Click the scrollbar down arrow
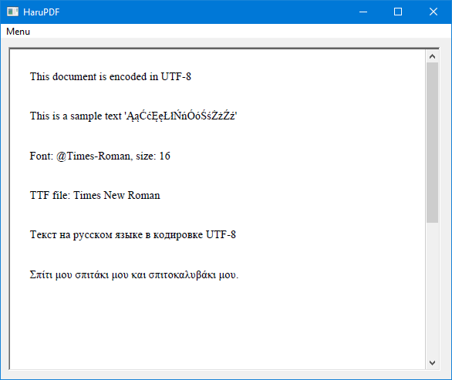The height and width of the screenshot is (380, 452). click(x=432, y=363)
